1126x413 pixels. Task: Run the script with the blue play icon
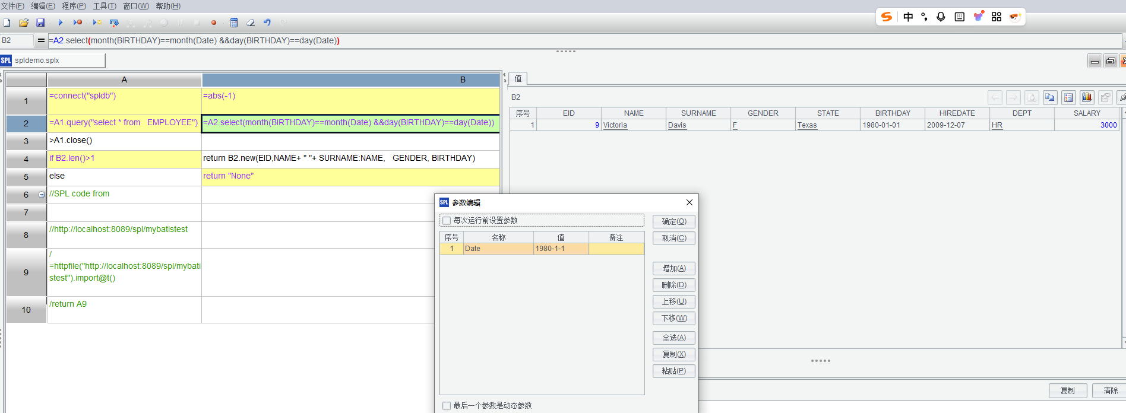pos(60,23)
